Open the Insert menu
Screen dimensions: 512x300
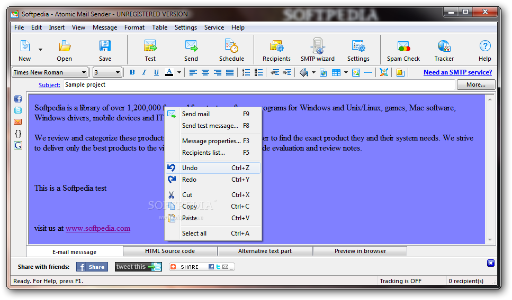[57, 27]
